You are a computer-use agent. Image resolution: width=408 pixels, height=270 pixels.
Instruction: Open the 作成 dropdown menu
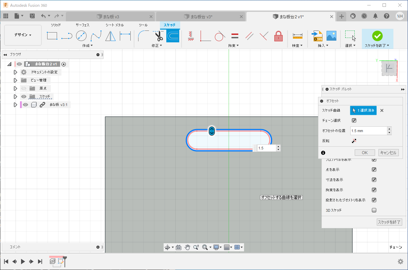tap(87, 45)
